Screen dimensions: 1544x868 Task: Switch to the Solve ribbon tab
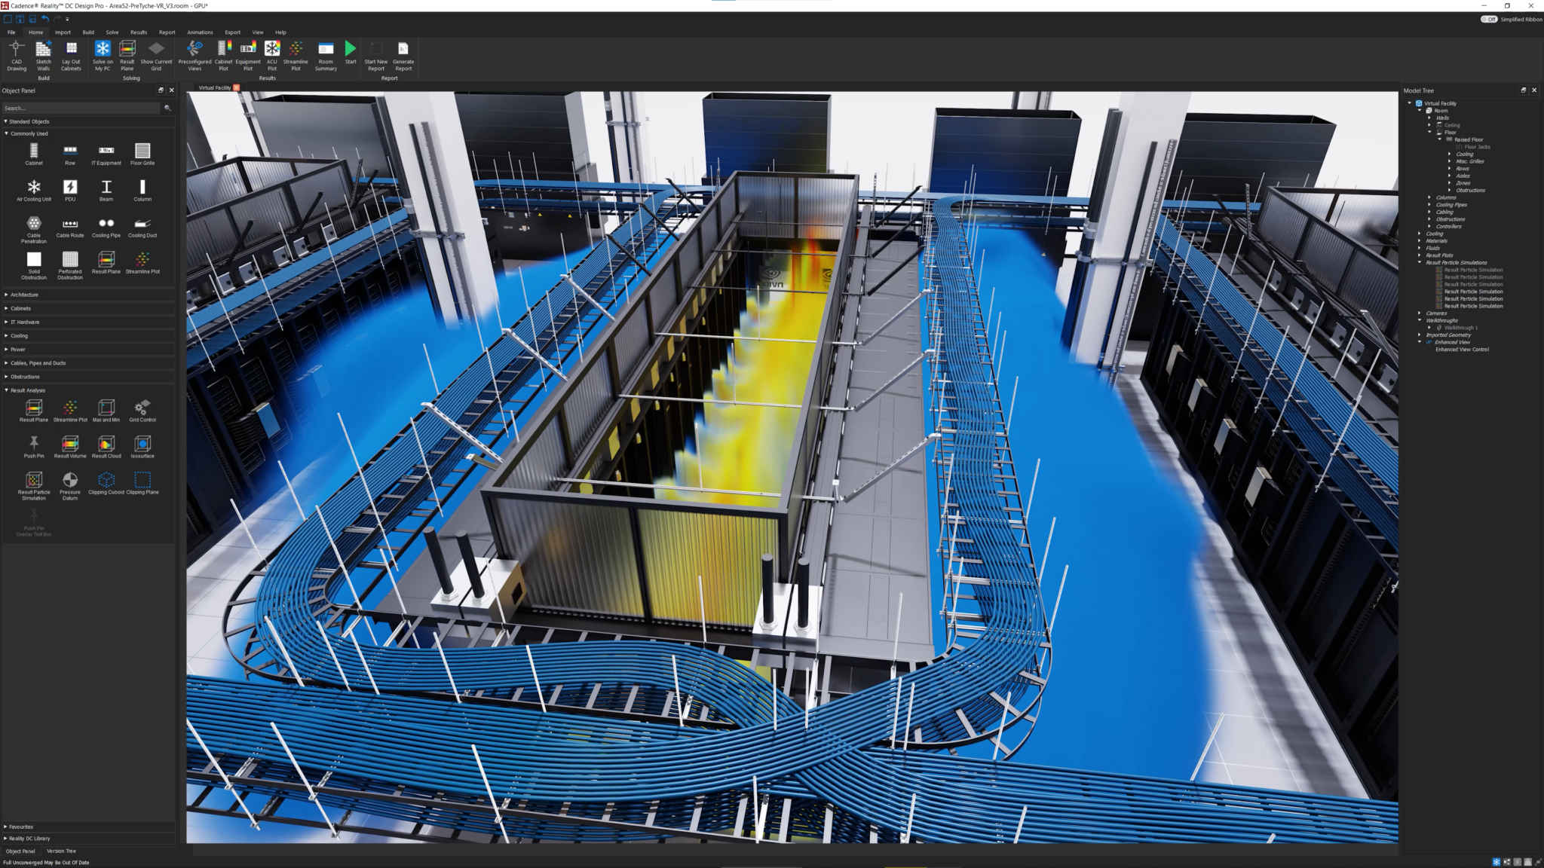(x=112, y=32)
